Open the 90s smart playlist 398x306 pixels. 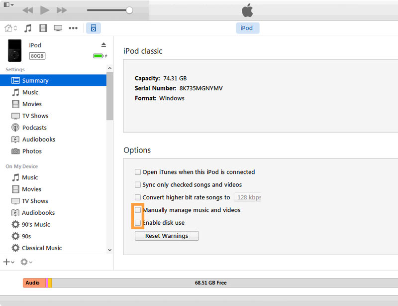(x=53, y=236)
